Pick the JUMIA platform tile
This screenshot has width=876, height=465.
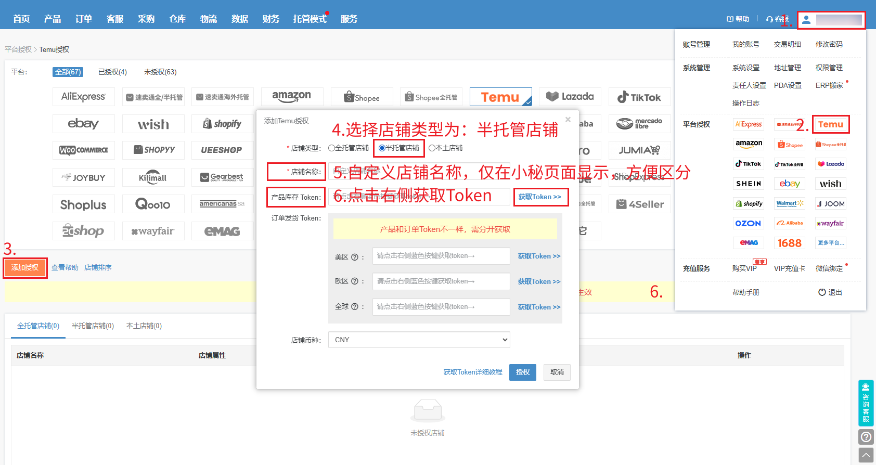coord(639,150)
